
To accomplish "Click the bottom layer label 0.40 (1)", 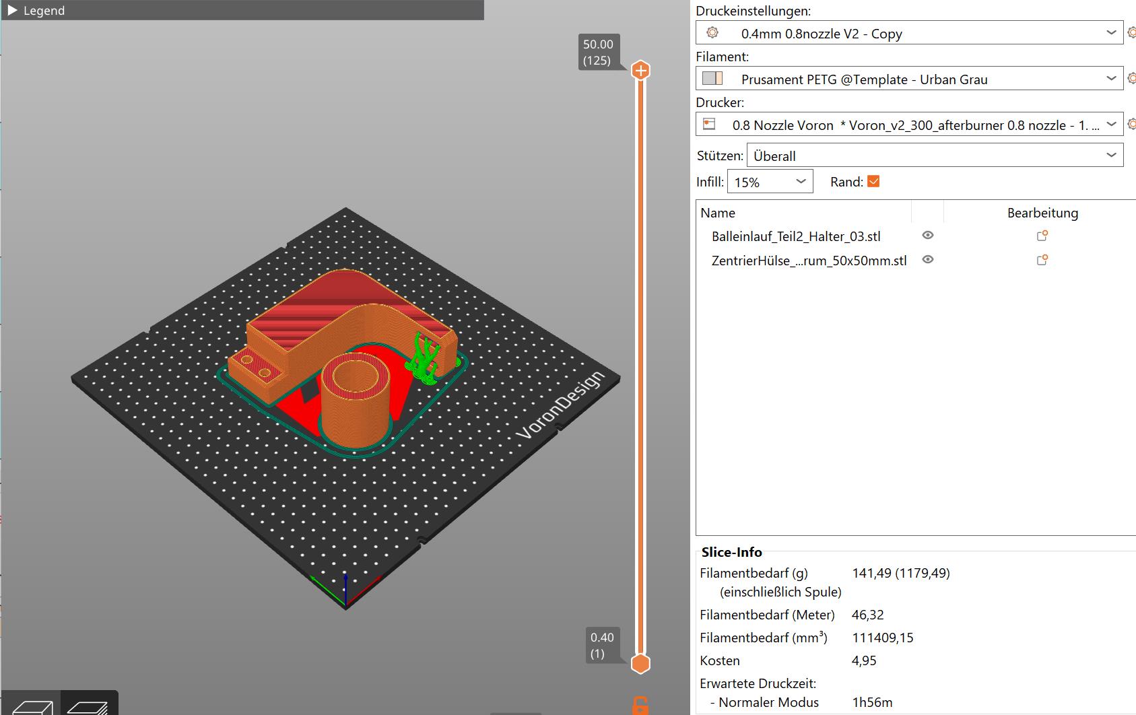I will [x=602, y=645].
